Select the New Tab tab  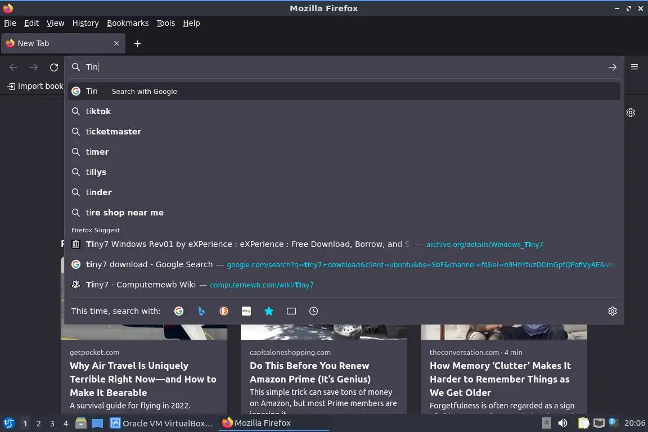pyautogui.click(x=63, y=43)
